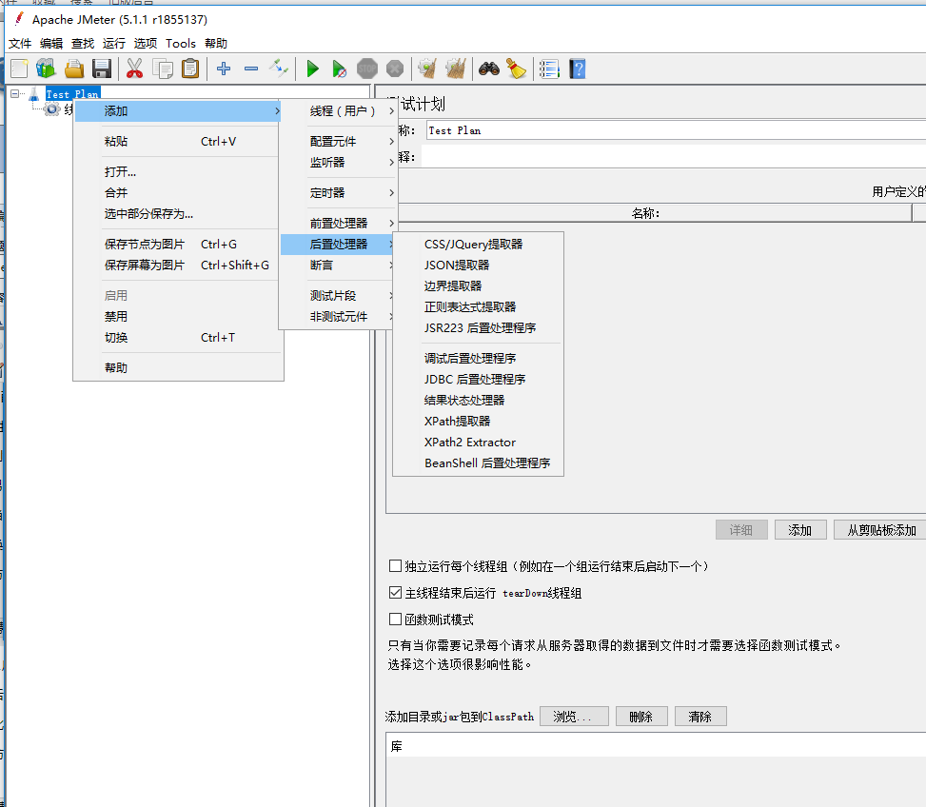Open the 编辑 menu
This screenshot has height=807, width=926.
(51, 43)
